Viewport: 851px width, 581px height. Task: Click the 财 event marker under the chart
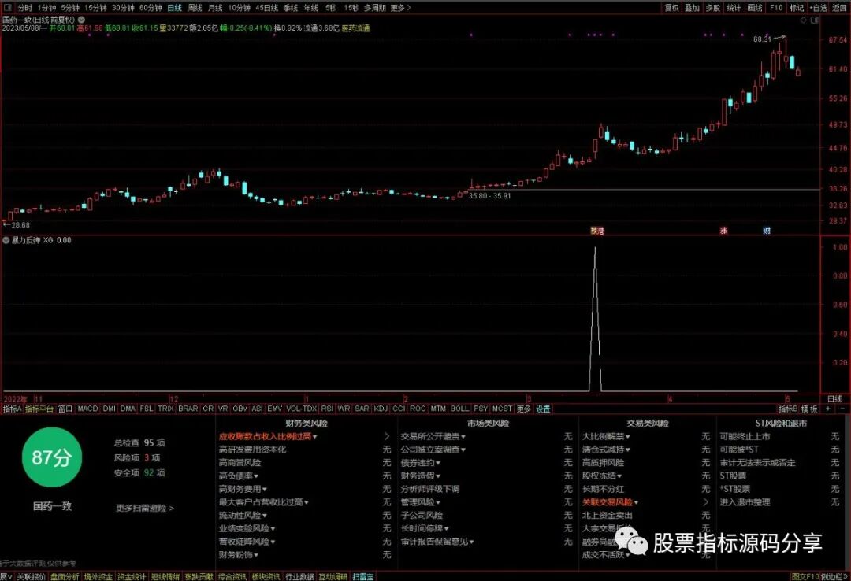click(767, 231)
